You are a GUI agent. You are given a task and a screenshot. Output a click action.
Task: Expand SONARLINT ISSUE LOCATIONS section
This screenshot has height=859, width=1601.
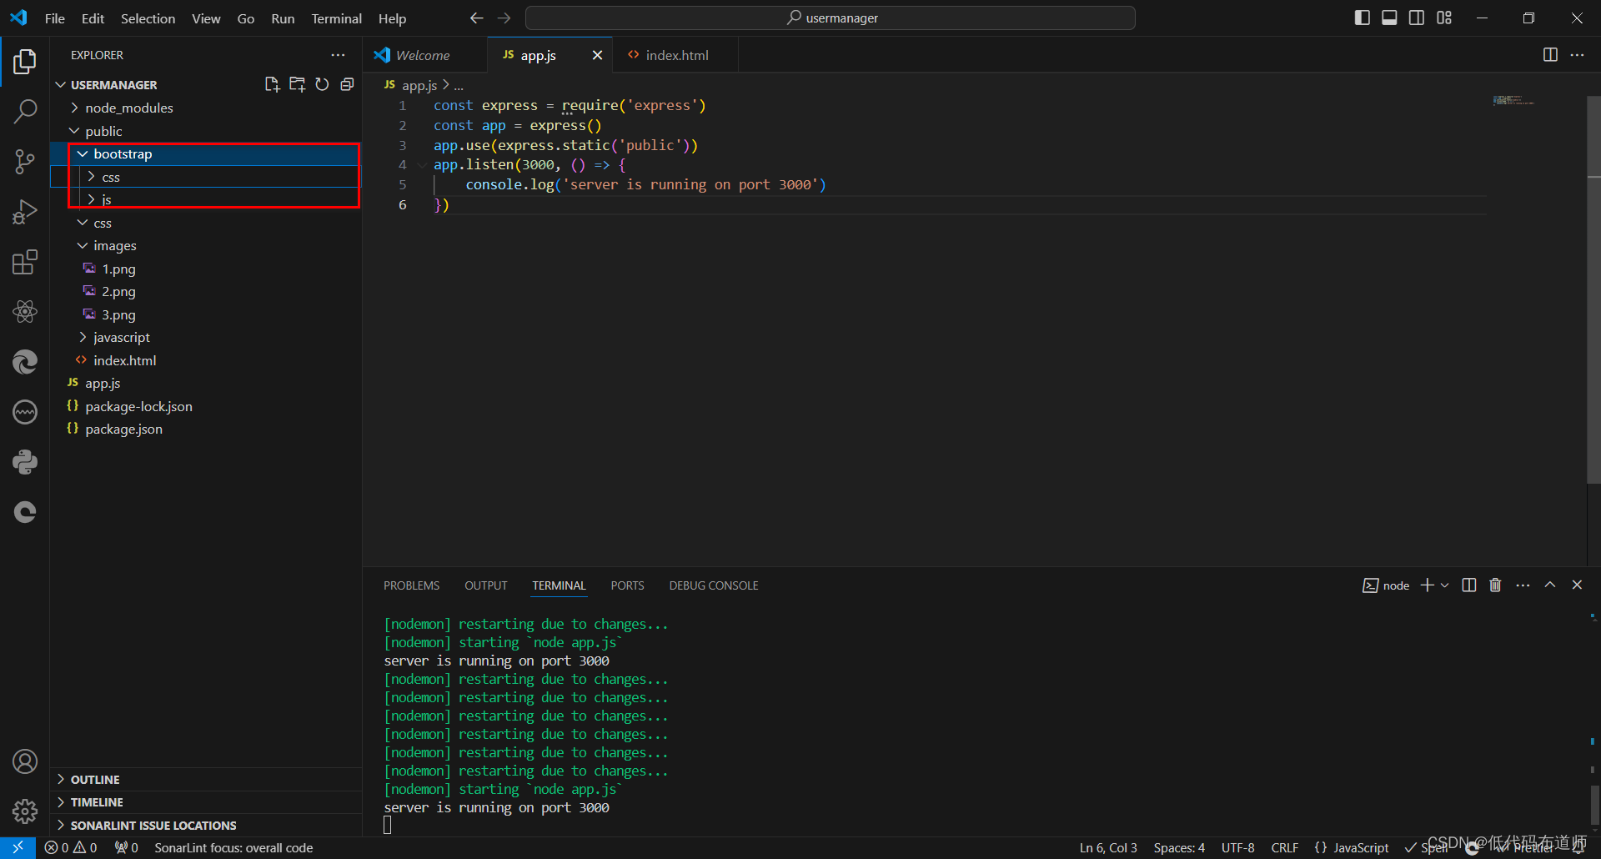[x=205, y=825]
